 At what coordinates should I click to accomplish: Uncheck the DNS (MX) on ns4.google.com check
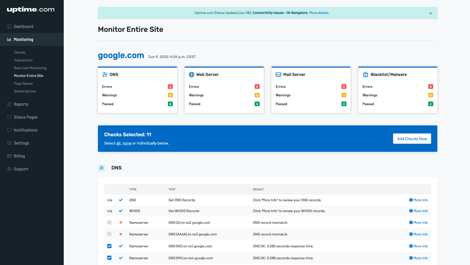[x=109, y=258]
